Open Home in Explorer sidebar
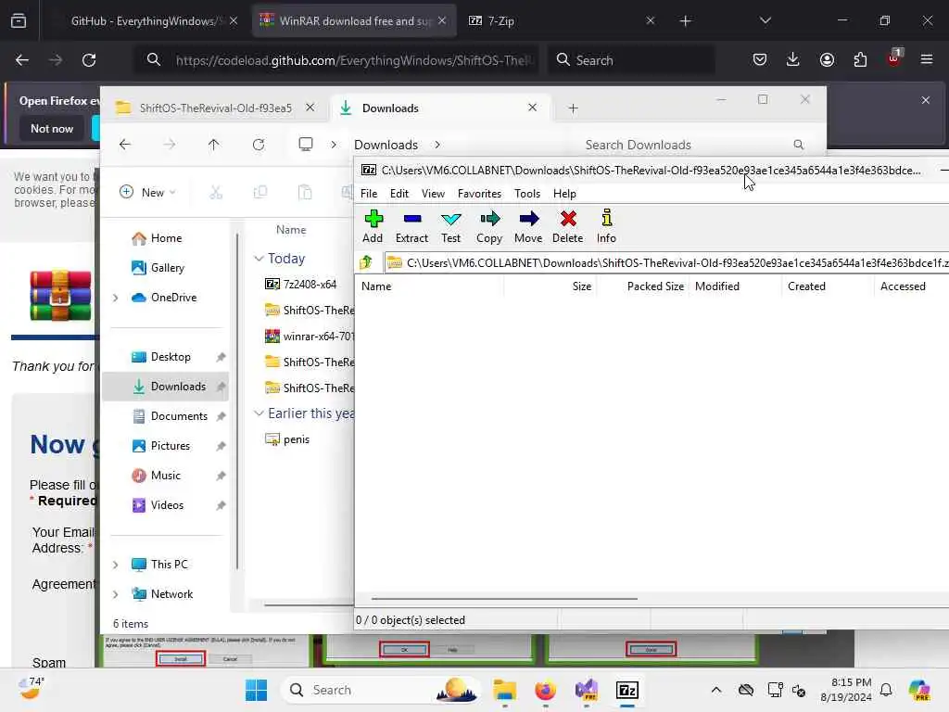 click(166, 238)
